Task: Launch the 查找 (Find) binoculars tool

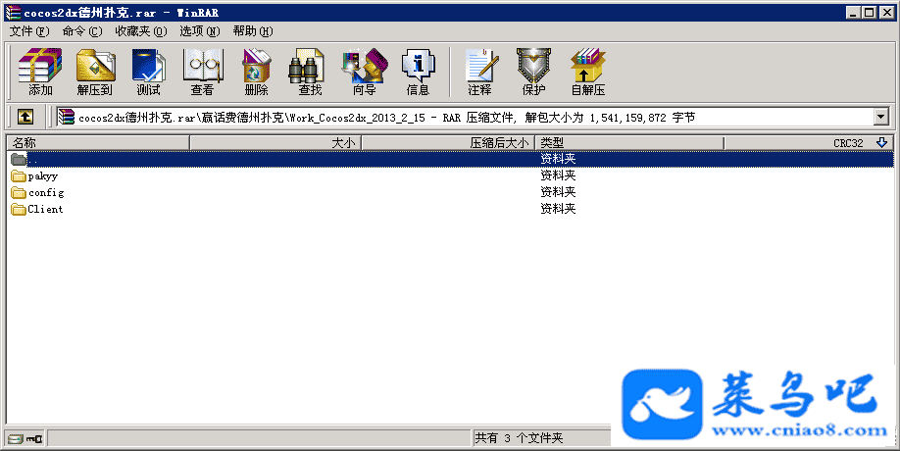Action: (x=309, y=73)
